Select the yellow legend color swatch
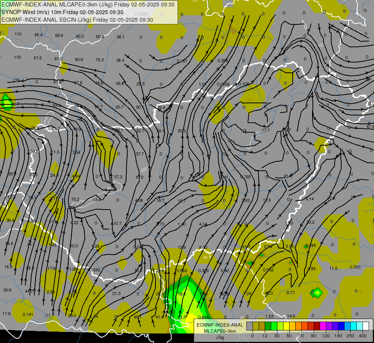374x343 pixels. [x=287, y=326]
